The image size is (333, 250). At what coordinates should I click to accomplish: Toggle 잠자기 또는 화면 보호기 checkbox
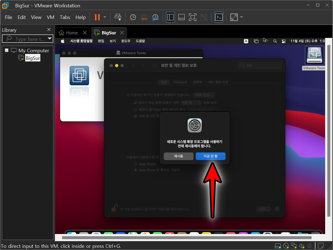point(136,103)
